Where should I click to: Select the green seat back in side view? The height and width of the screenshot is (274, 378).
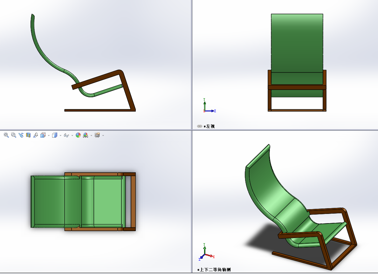click(x=40, y=49)
